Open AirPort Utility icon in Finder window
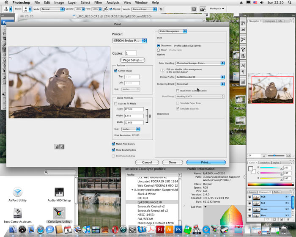Screen dimensions: 296x237 (18, 194)
